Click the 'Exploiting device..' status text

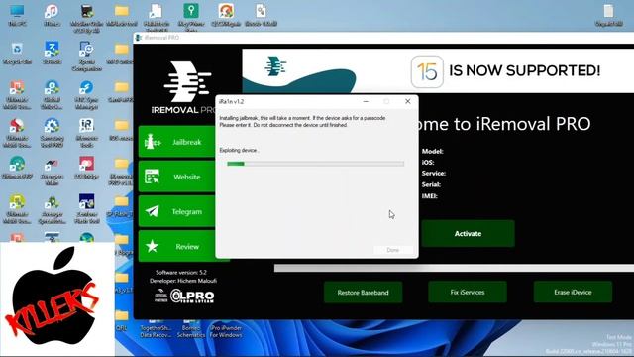point(239,150)
